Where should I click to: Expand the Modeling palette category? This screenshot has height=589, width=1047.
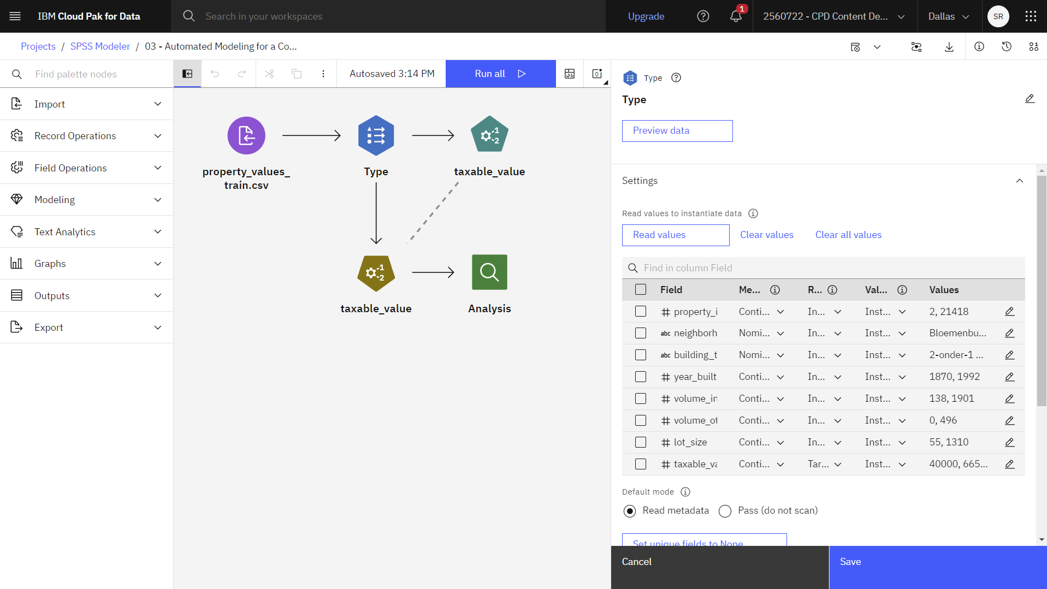point(87,200)
